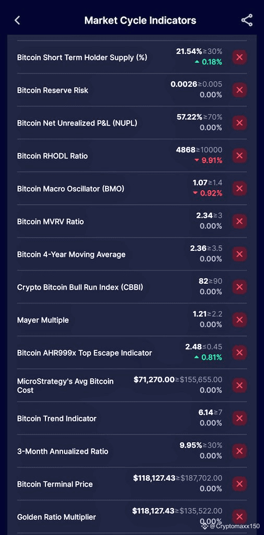Click red X for Short Term Holder Supply
The image size is (264, 535).
coord(239,57)
